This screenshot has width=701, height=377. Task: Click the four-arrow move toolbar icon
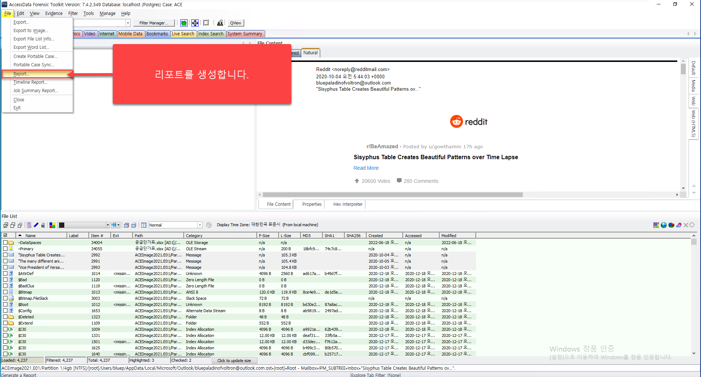click(x=195, y=23)
